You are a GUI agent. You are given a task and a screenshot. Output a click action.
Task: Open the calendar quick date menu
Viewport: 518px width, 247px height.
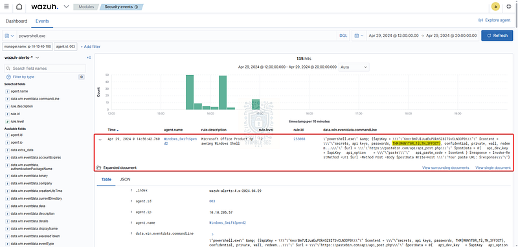(x=359, y=36)
